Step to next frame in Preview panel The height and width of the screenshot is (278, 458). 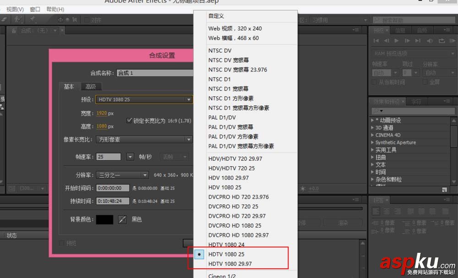pyautogui.click(x=407, y=41)
